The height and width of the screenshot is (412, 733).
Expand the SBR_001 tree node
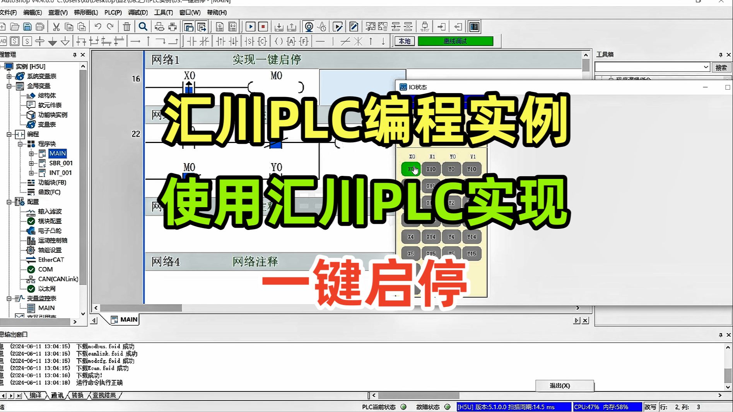(x=31, y=163)
